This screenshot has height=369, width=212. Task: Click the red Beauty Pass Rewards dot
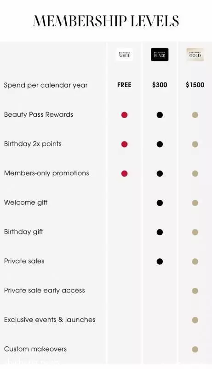tap(125, 115)
